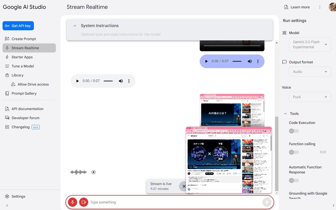The width and height of the screenshot is (336, 210).
Task: Click the red camera video button
Action: [83, 202]
